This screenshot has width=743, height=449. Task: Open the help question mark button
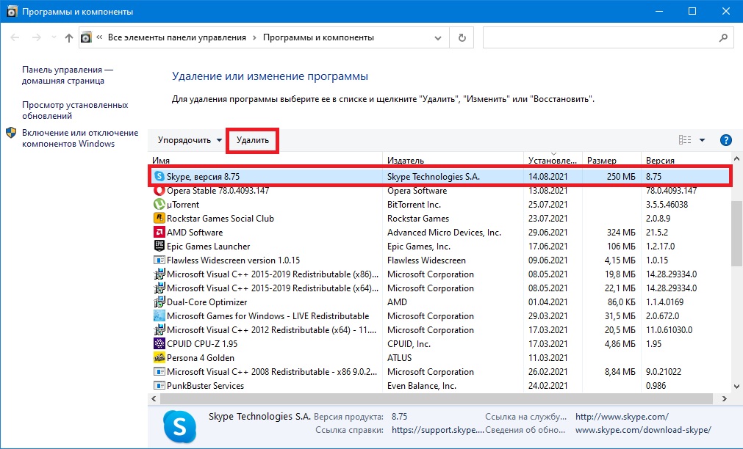point(725,140)
